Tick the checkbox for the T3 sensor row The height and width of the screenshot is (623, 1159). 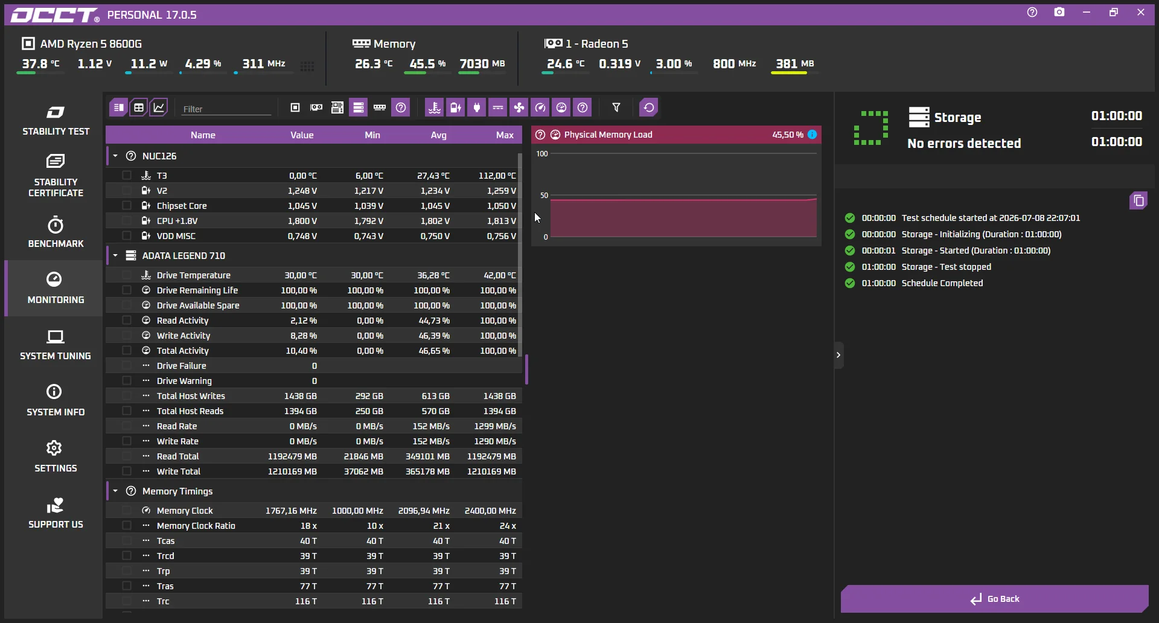127,175
